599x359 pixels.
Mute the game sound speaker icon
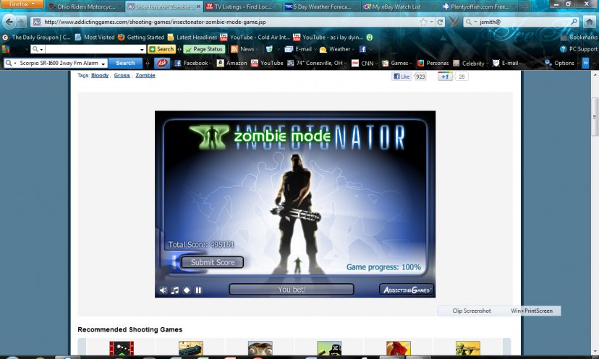[x=163, y=290]
